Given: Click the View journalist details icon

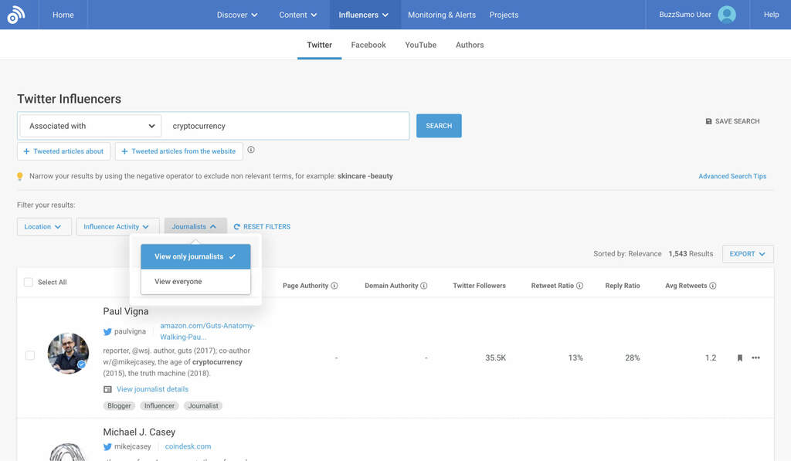Looking at the screenshot, I should 107,389.
